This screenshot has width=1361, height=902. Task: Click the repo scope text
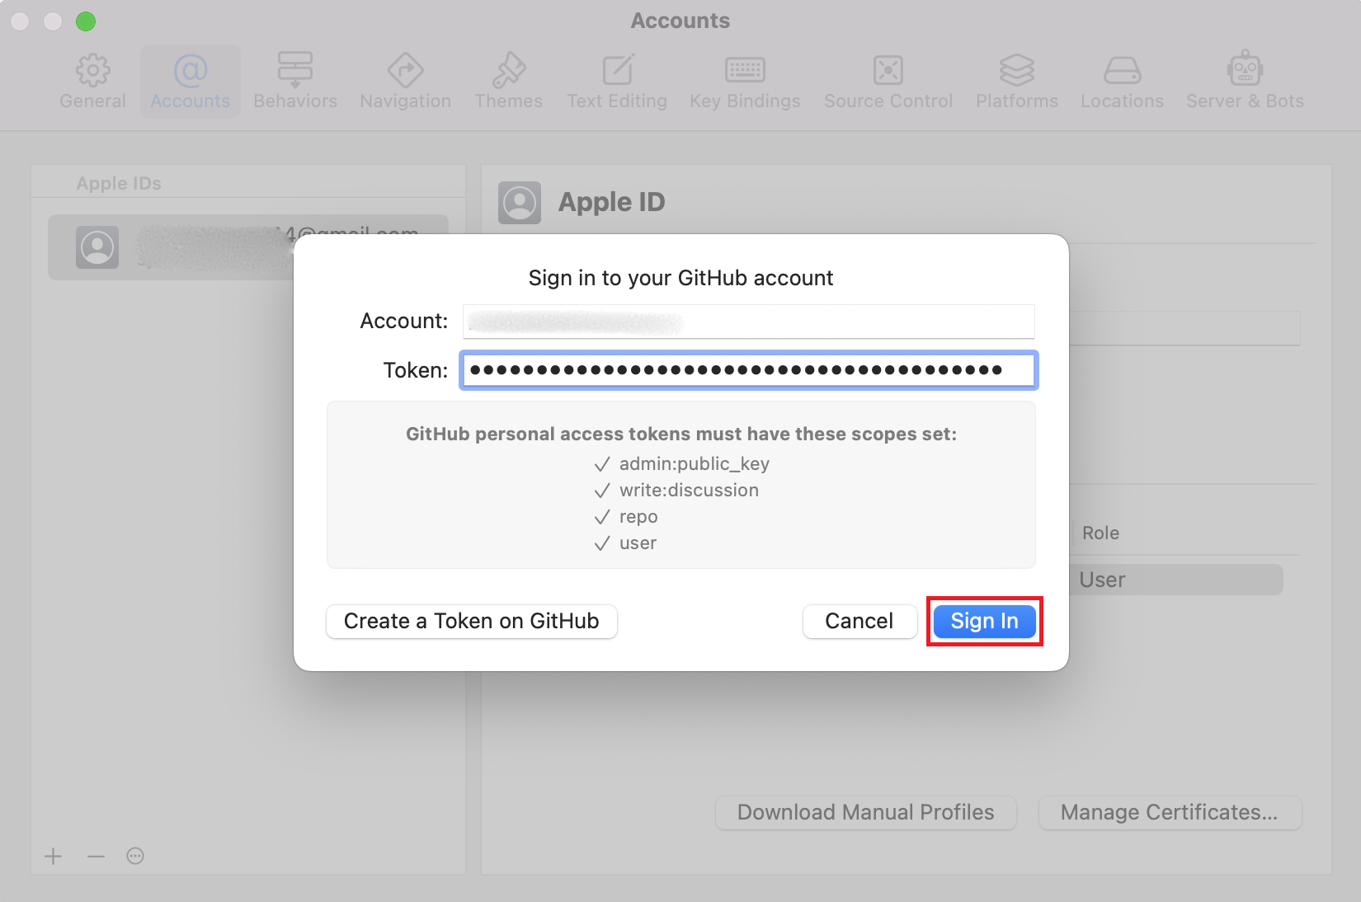point(638,517)
